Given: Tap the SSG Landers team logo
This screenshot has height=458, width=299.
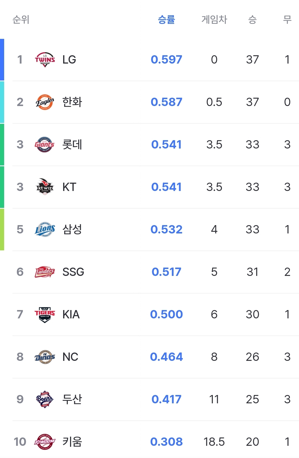Looking at the screenshot, I should click(45, 272).
